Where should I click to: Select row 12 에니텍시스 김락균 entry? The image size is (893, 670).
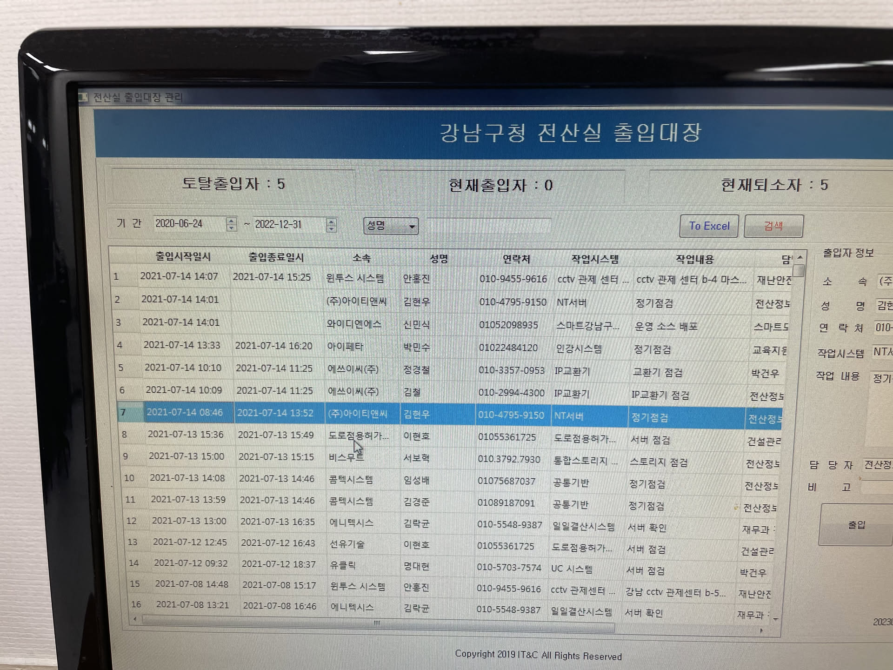(351, 523)
